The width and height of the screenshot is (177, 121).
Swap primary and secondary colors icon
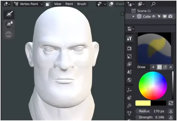point(171,103)
